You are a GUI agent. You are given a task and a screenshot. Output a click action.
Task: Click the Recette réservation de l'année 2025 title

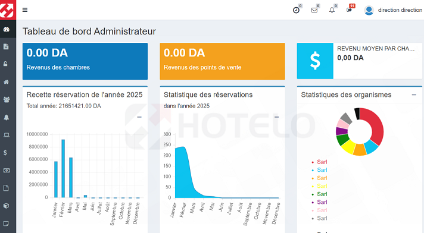coord(85,95)
